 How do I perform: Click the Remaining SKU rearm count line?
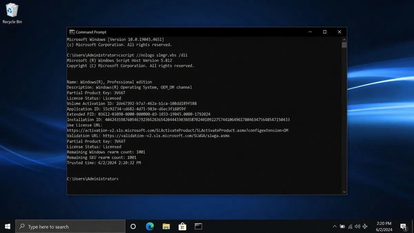coord(102,157)
